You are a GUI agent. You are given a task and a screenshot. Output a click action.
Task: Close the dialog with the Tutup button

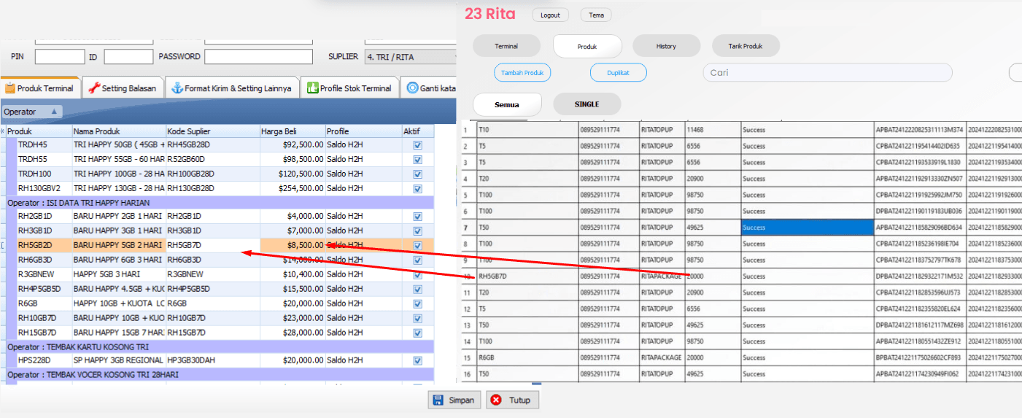(x=512, y=400)
